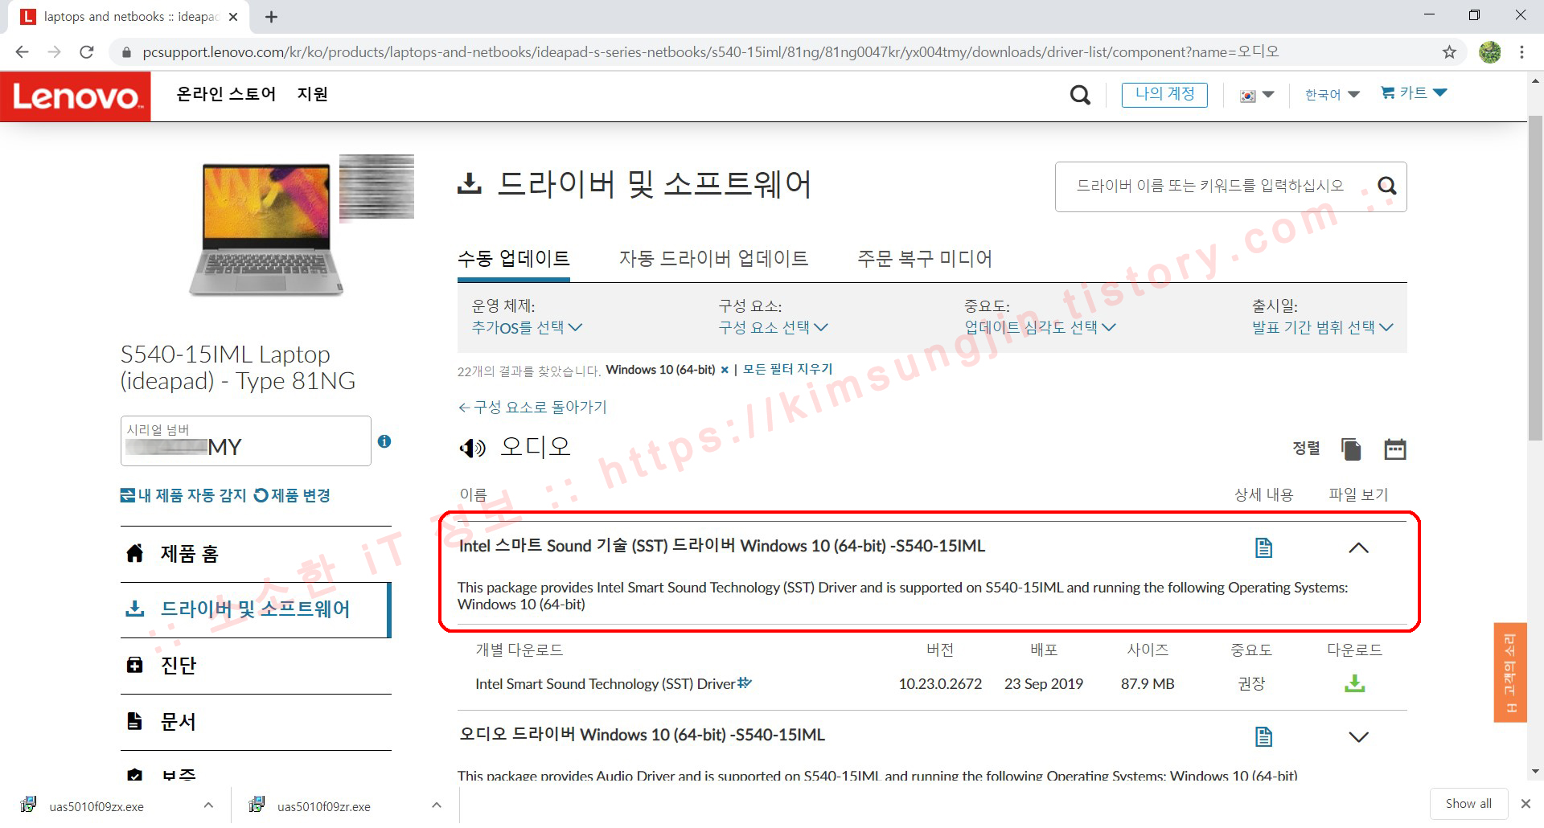Close the laptops and netbooks tab

tap(233, 17)
